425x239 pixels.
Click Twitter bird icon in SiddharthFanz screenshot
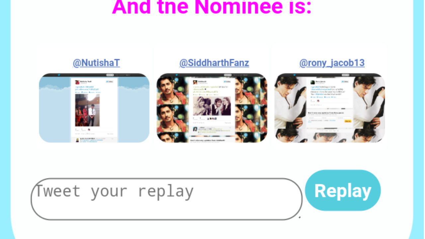177,75
